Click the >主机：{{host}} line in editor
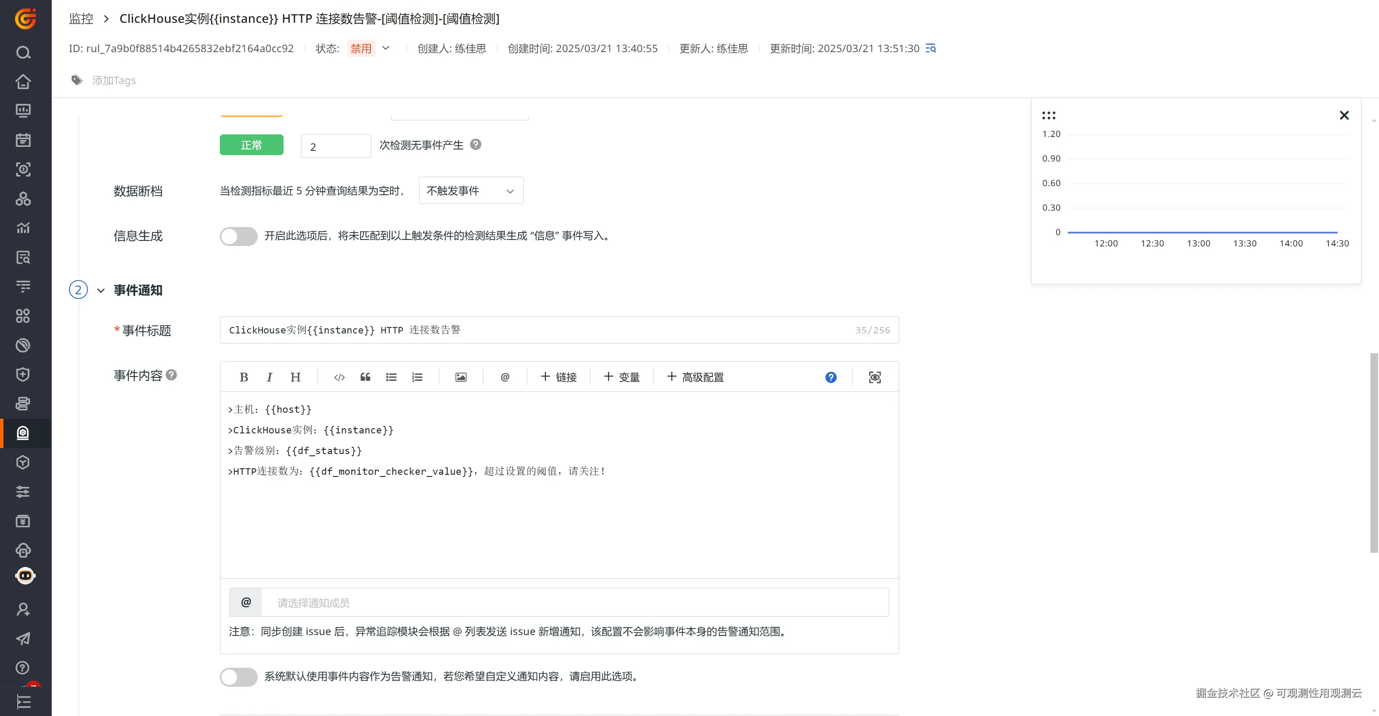The height and width of the screenshot is (716, 1379). pos(270,409)
